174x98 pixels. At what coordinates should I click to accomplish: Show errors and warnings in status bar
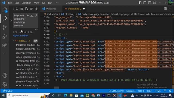point(8,91)
